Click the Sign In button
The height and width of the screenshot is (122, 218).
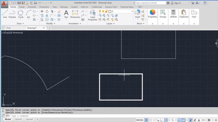(x=176, y=3)
